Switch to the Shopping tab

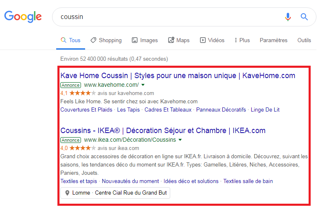click(106, 40)
